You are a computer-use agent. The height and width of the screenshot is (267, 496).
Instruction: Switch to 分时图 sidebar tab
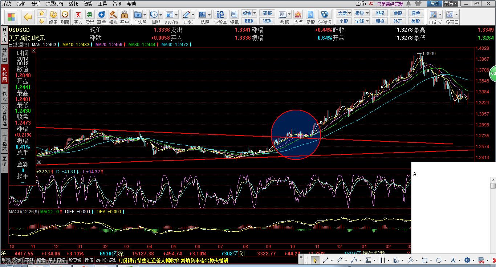coord(4,54)
